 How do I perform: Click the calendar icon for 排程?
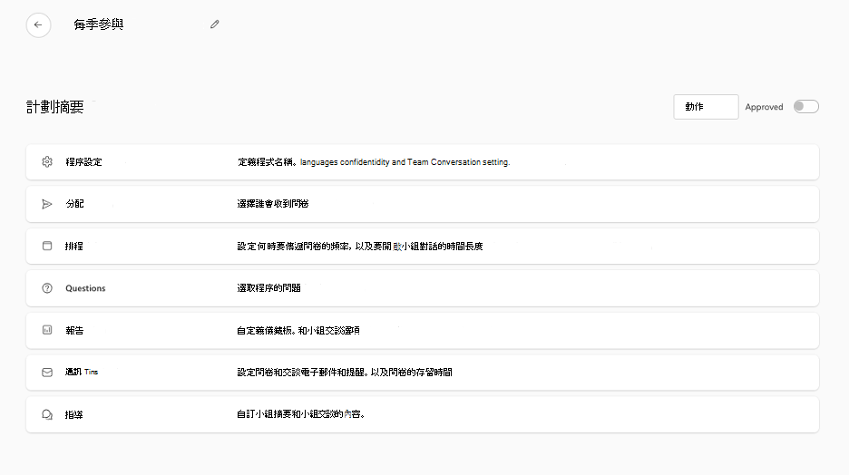coord(47,246)
